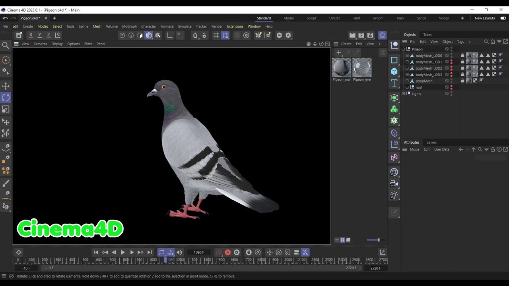Open viewport Cameras menu
The width and height of the screenshot is (509, 286).
point(40,44)
